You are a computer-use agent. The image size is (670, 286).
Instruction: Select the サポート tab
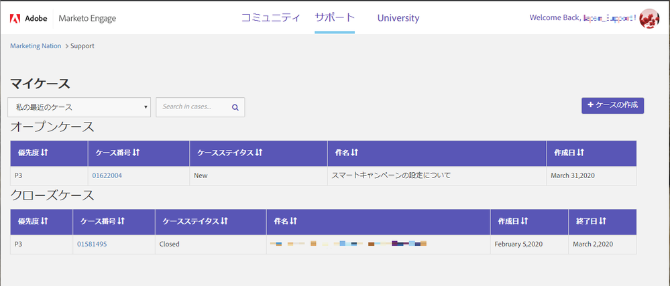tap(335, 18)
